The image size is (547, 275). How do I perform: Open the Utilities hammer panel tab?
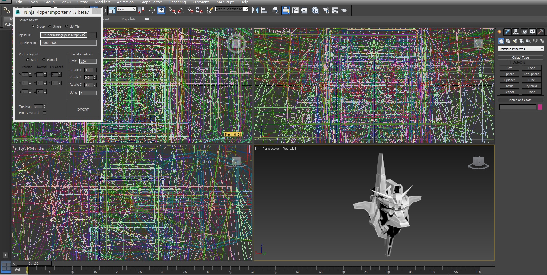[540, 32]
